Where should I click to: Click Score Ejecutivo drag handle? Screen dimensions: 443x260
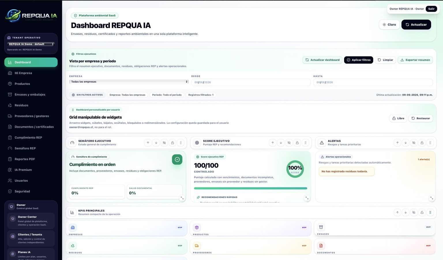305,143
